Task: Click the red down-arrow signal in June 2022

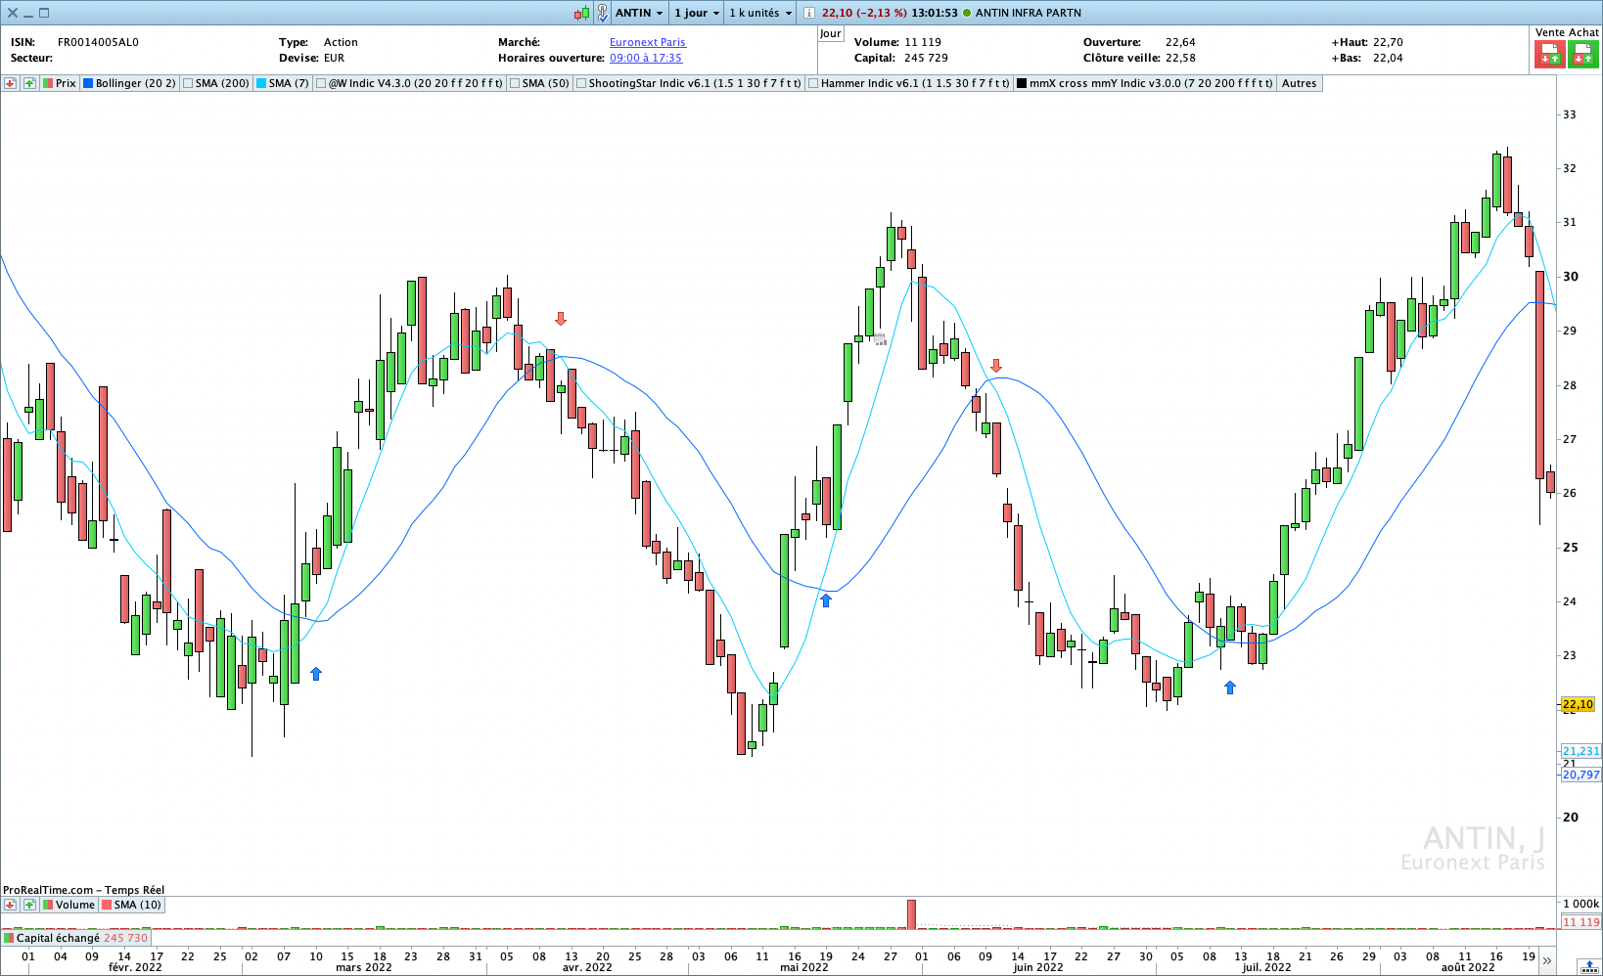Action: pyautogui.click(x=996, y=366)
